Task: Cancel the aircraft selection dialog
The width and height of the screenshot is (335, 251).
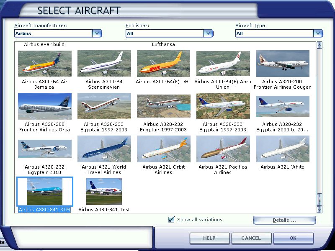Action: (x=251, y=238)
